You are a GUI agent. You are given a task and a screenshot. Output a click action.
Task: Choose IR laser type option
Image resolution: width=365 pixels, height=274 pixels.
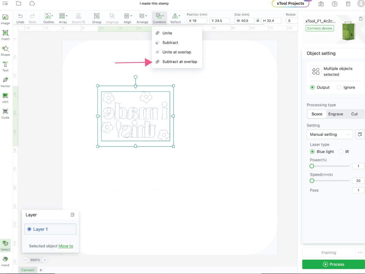click(341, 152)
